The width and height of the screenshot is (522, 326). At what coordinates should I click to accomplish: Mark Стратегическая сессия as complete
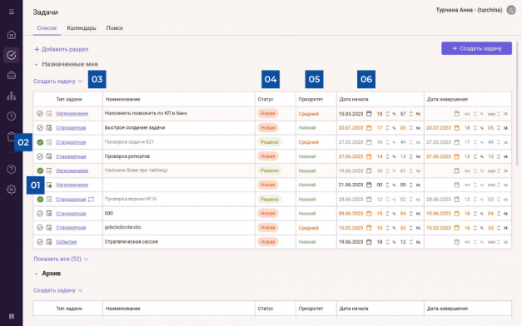tap(40, 242)
